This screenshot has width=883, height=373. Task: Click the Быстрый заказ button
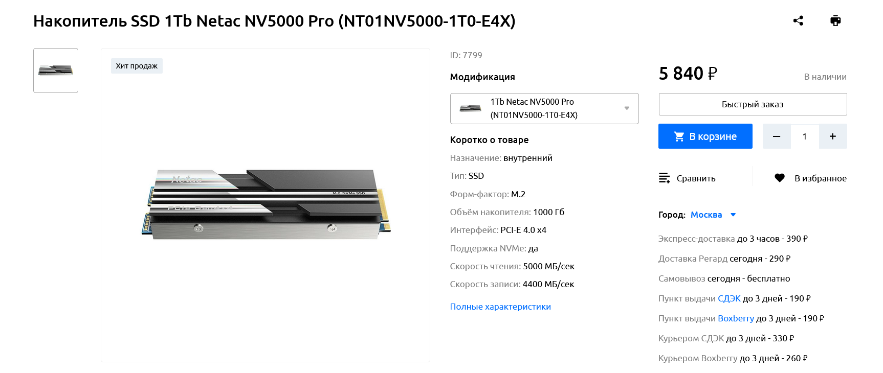pyautogui.click(x=753, y=104)
